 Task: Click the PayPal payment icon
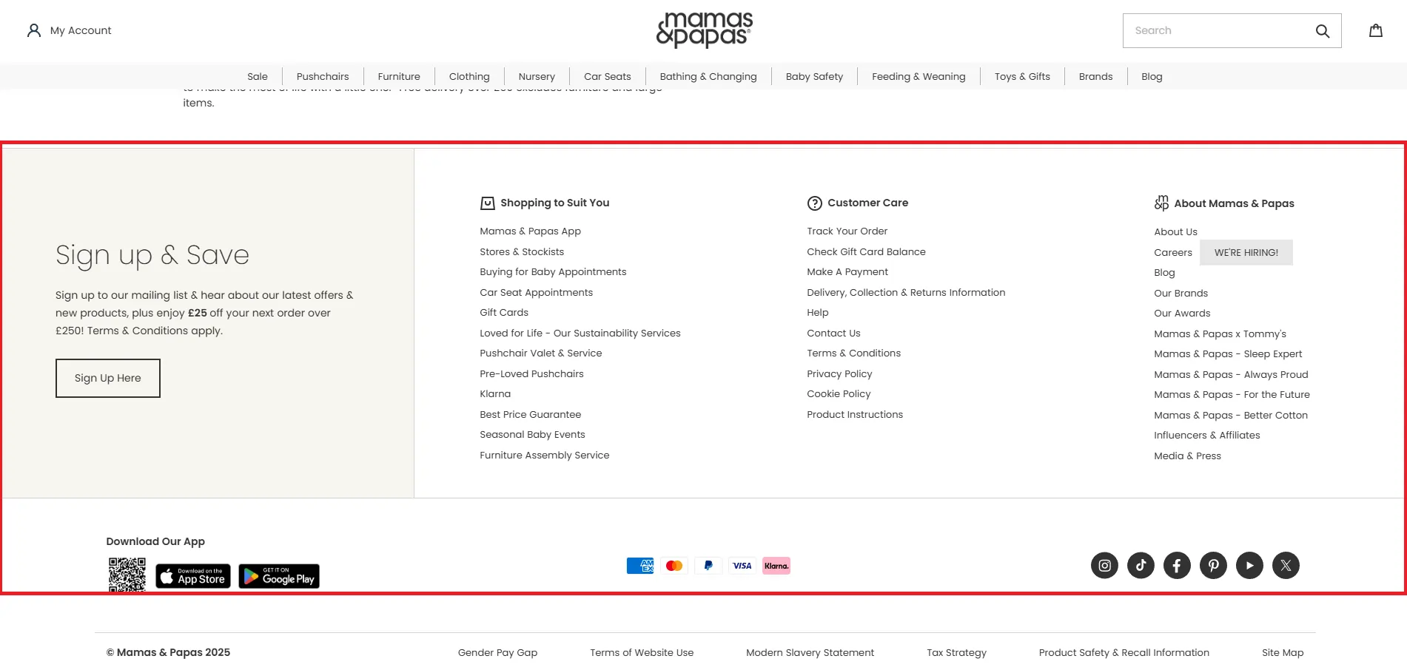tap(708, 566)
